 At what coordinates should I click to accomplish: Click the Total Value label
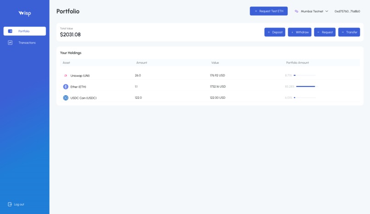67,28
